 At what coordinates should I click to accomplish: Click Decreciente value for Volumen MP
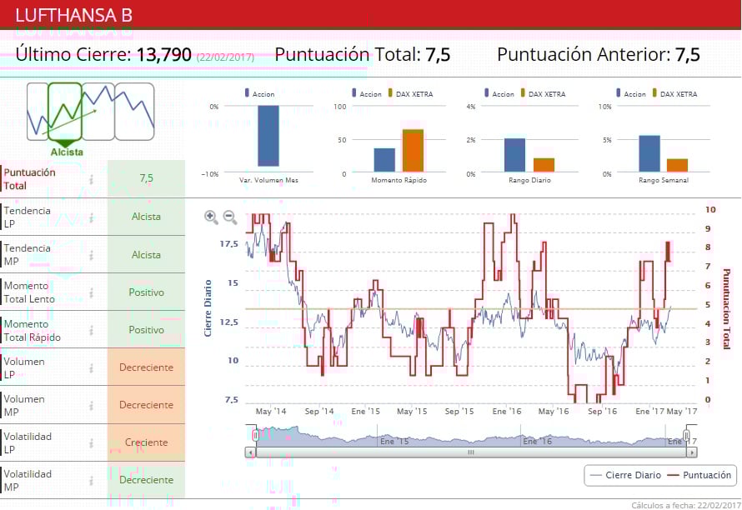[146, 405]
